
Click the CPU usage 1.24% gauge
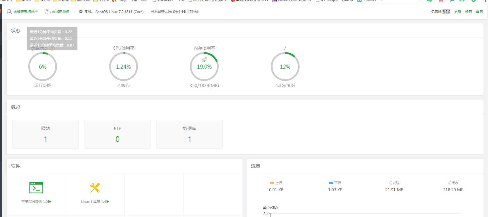(124, 67)
